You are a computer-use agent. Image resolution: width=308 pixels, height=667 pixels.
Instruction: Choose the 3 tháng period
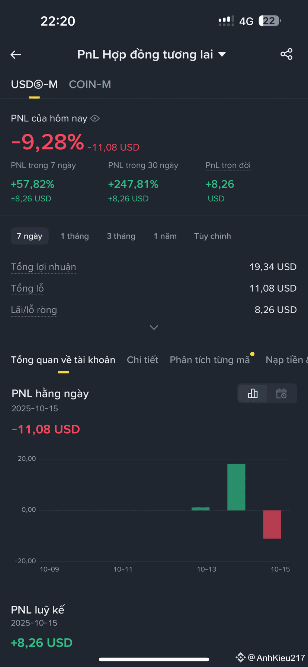(121, 236)
